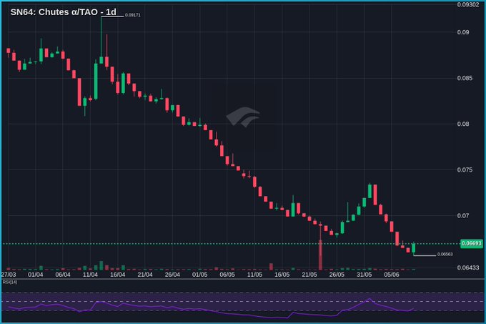The image size is (486, 324).
Task: Select the 26/05 date on the time axis
Action: pos(337,275)
